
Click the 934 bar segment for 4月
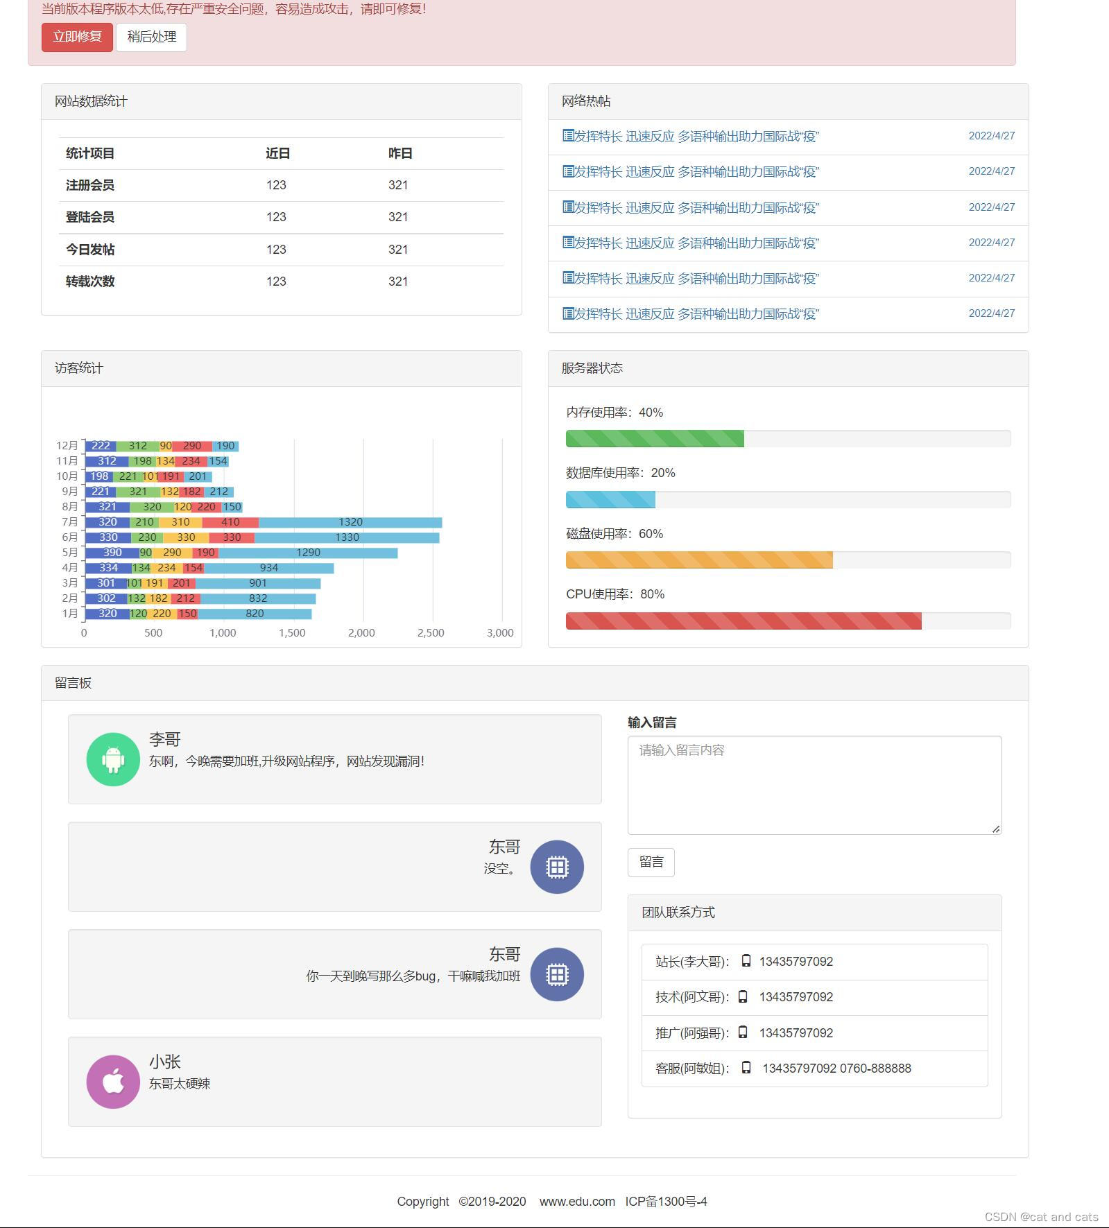click(269, 568)
